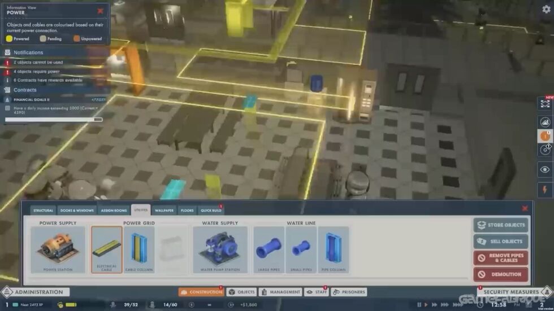Open the Management menu

point(280,292)
